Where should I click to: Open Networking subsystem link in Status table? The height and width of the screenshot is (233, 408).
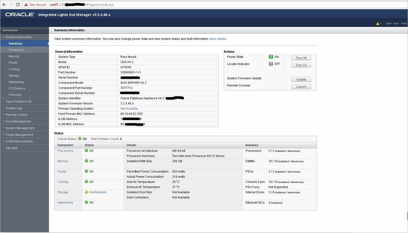point(65,202)
